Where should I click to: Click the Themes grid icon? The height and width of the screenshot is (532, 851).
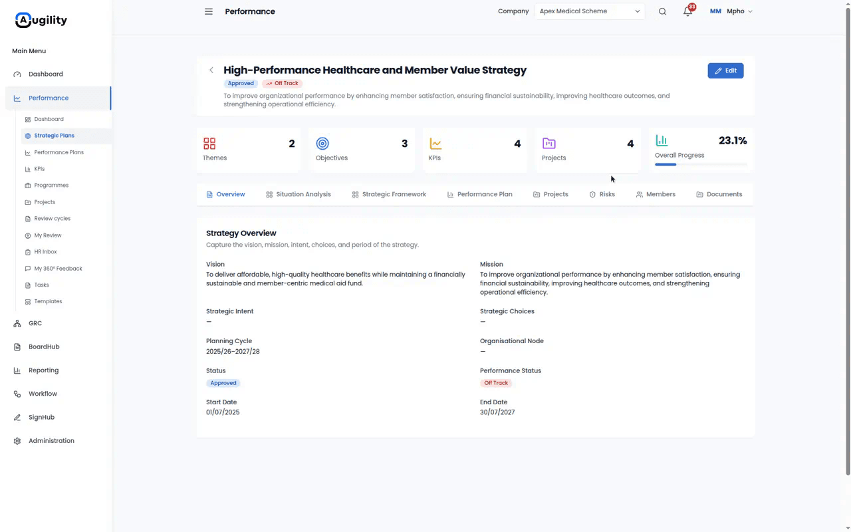209,144
